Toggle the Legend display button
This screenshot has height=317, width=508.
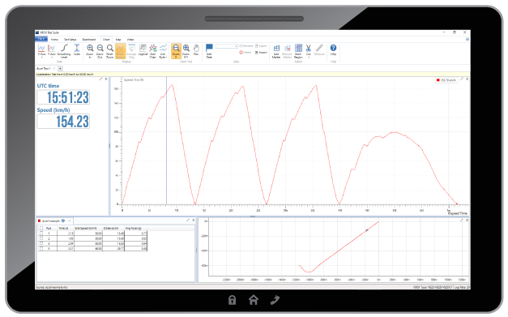click(143, 49)
